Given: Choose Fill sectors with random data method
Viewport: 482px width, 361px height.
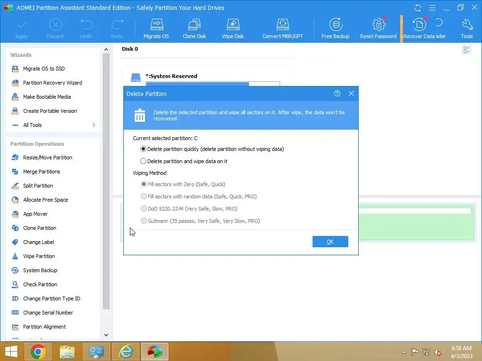Looking at the screenshot, I should coord(199,196).
